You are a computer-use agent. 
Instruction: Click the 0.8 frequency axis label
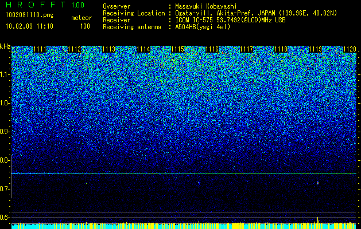[x=5, y=160]
